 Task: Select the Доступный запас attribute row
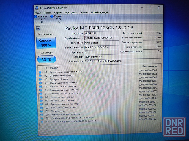(98, 78)
